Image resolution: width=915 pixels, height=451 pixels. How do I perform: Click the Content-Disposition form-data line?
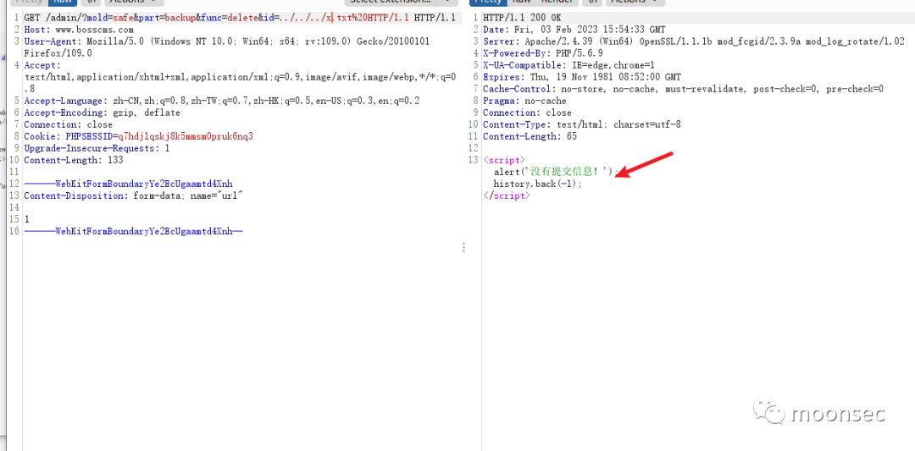click(x=133, y=195)
